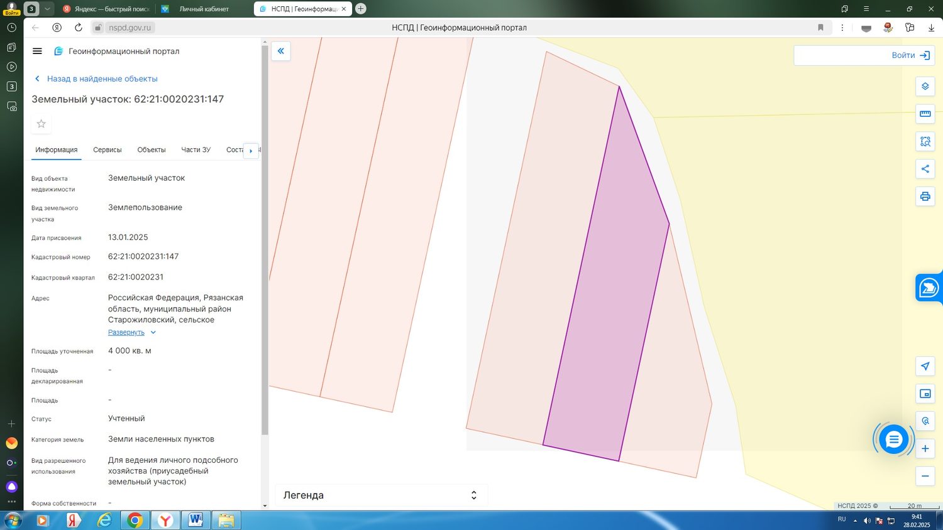This screenshot has height=530, width=943.
Task: Go back via Назад в найденные объекты
Action: 96,78
